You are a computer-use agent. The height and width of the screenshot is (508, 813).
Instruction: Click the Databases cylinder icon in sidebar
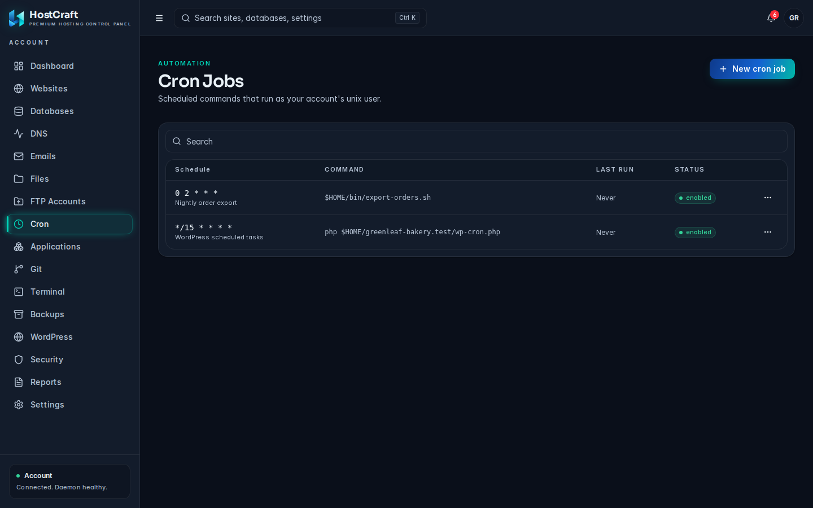click(x=19, y=111)
